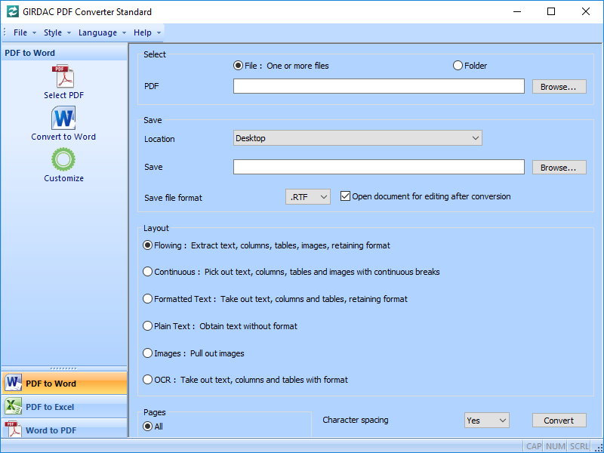The width and height of the screenshot is (604, 453).
Task: Click Browse next to the Save field
Action: 559,167
